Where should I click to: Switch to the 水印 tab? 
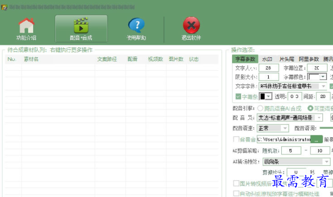pos(267,59)
